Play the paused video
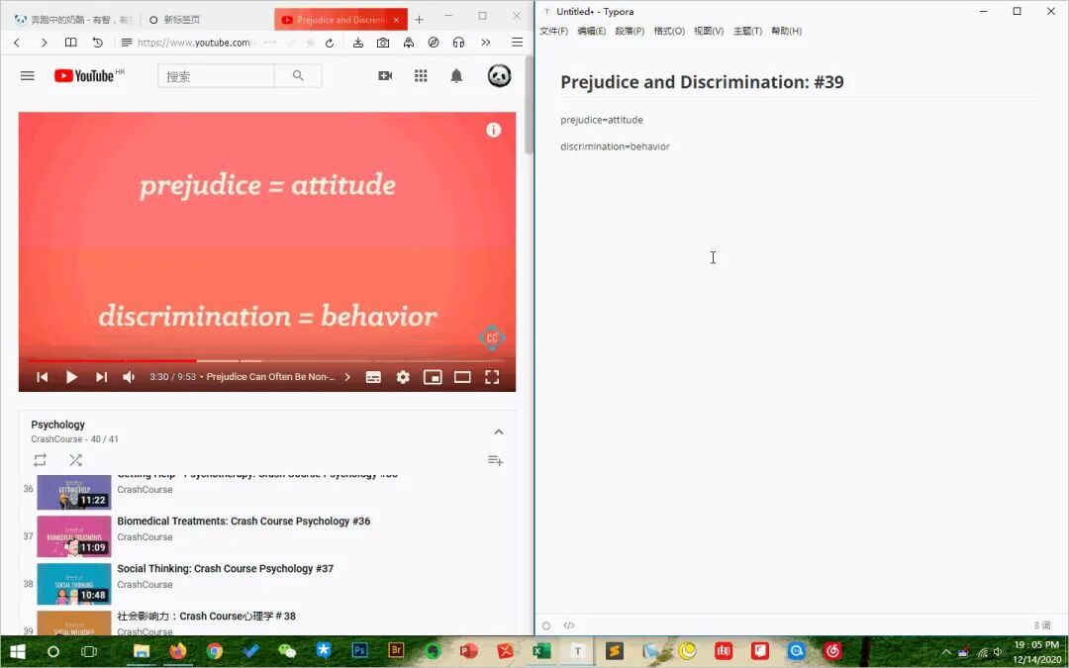Screen dimensions: 1069x668 coord(71,377)
